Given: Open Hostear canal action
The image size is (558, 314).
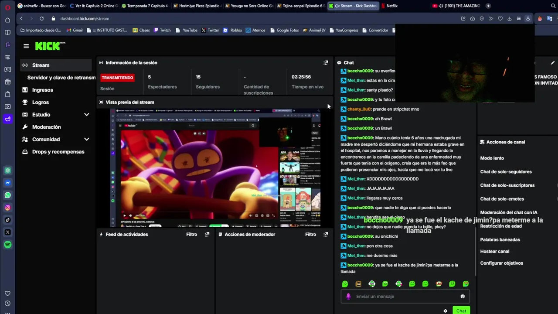Looking at the screenshot, I should click(x=494, y=252).
